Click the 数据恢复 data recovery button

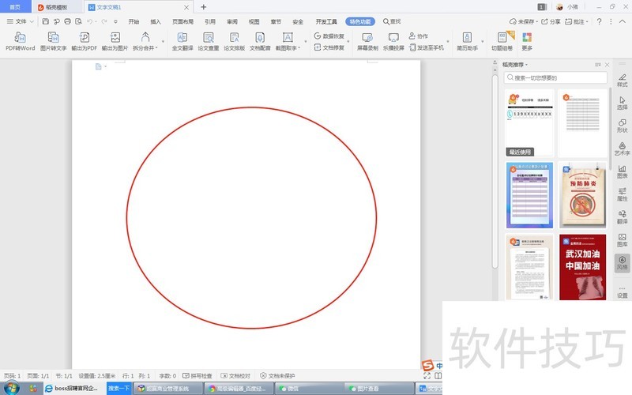coord(329,36)
